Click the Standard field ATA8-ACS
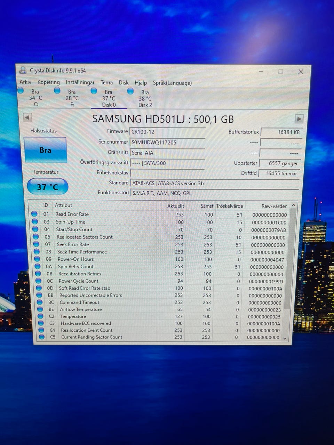This screenshot has width=334, height=445. (215, 183)
